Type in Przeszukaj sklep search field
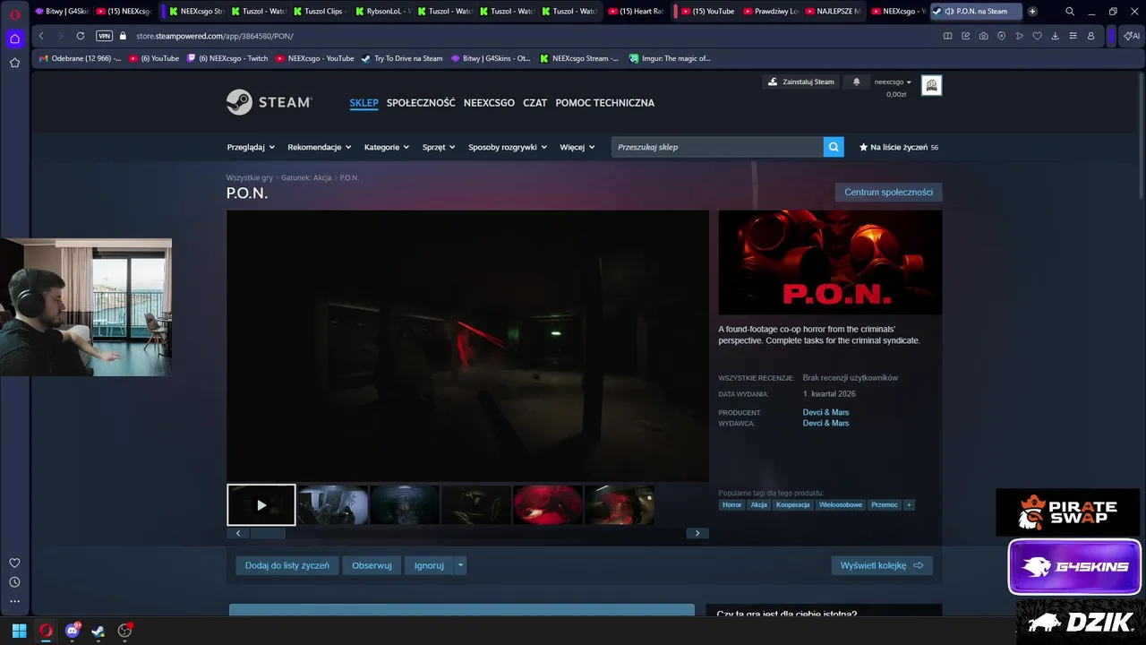Screen dimensions: 1146x645 click(717, 147)
